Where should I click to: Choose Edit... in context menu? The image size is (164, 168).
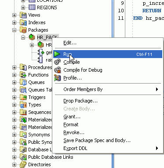[x=108, y=43]
